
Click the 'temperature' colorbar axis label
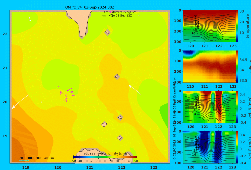pos(248,26)
